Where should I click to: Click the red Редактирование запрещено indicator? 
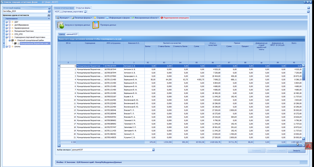pyautogui.click(x=175, y=18)
